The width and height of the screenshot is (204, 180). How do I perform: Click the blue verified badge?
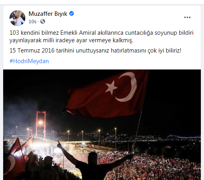(72, 13)
